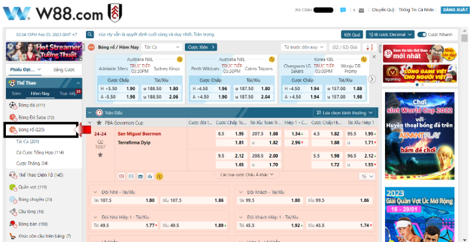Switch to the Bảng Cược tab
Viewport: 471px width, 242px height.
(x=64, y=69)
